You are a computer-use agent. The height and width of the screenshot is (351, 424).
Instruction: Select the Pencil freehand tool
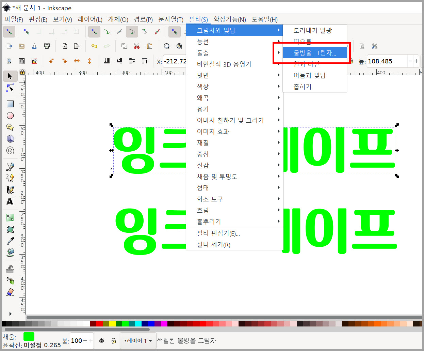(x=10, y=178)
